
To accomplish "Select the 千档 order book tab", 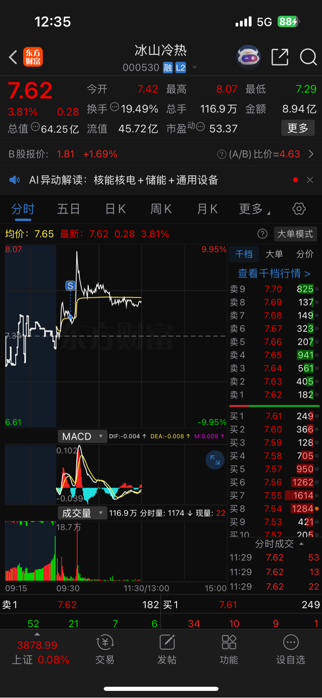I will [244, 254].
